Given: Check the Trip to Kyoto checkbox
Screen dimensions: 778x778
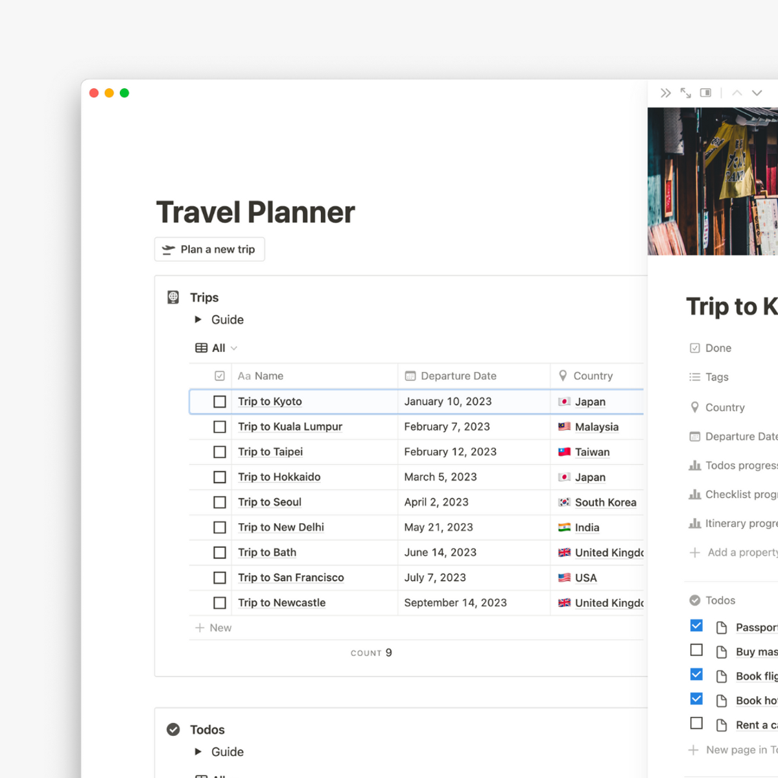Looking at the screenshot, I should (x=220, y=402).
